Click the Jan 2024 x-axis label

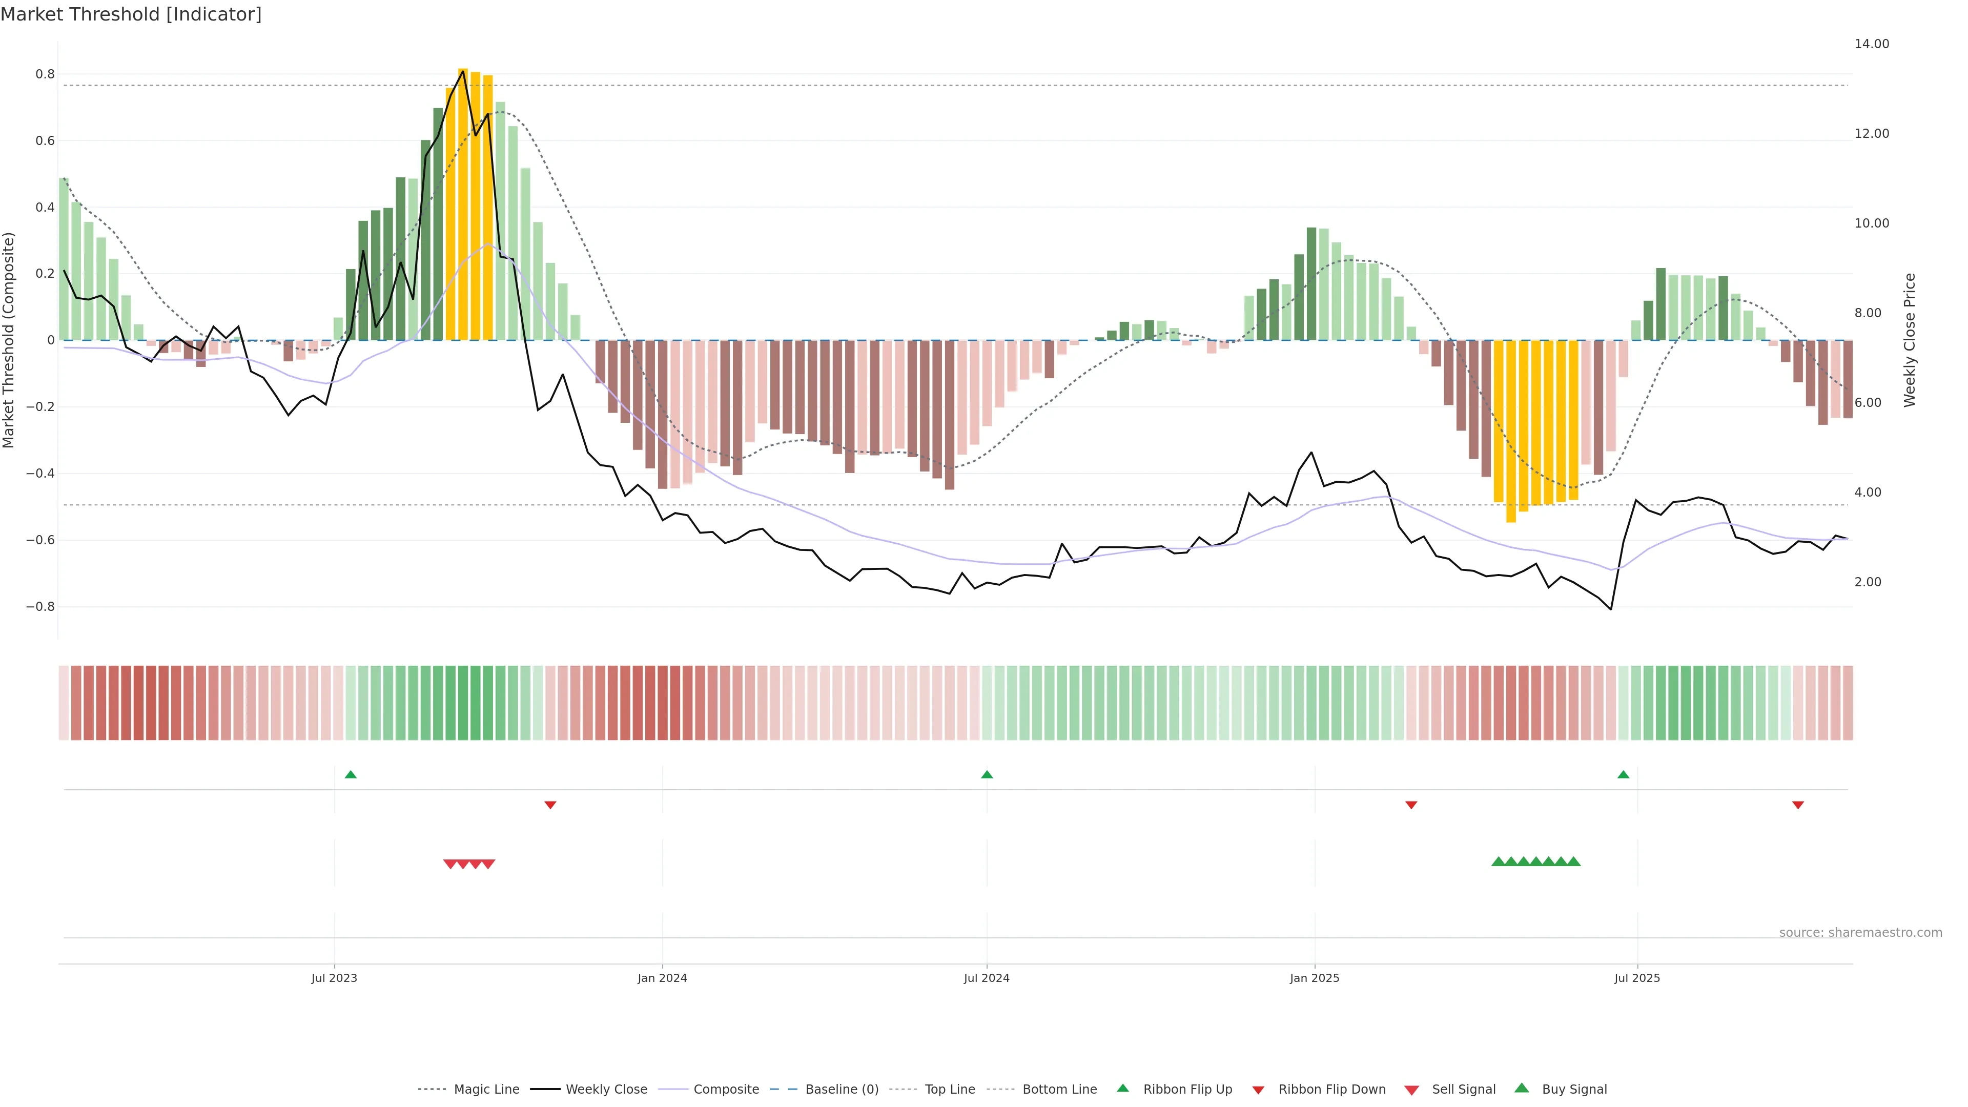(662, 978)
